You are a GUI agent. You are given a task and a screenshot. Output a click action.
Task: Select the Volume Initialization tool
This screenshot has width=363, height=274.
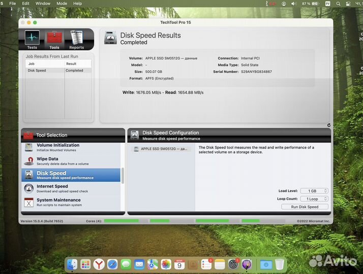coord(71,147)
